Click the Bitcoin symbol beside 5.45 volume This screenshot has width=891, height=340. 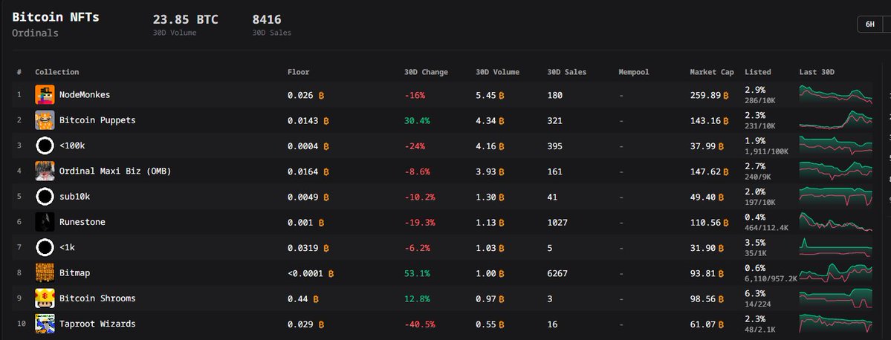501,95
